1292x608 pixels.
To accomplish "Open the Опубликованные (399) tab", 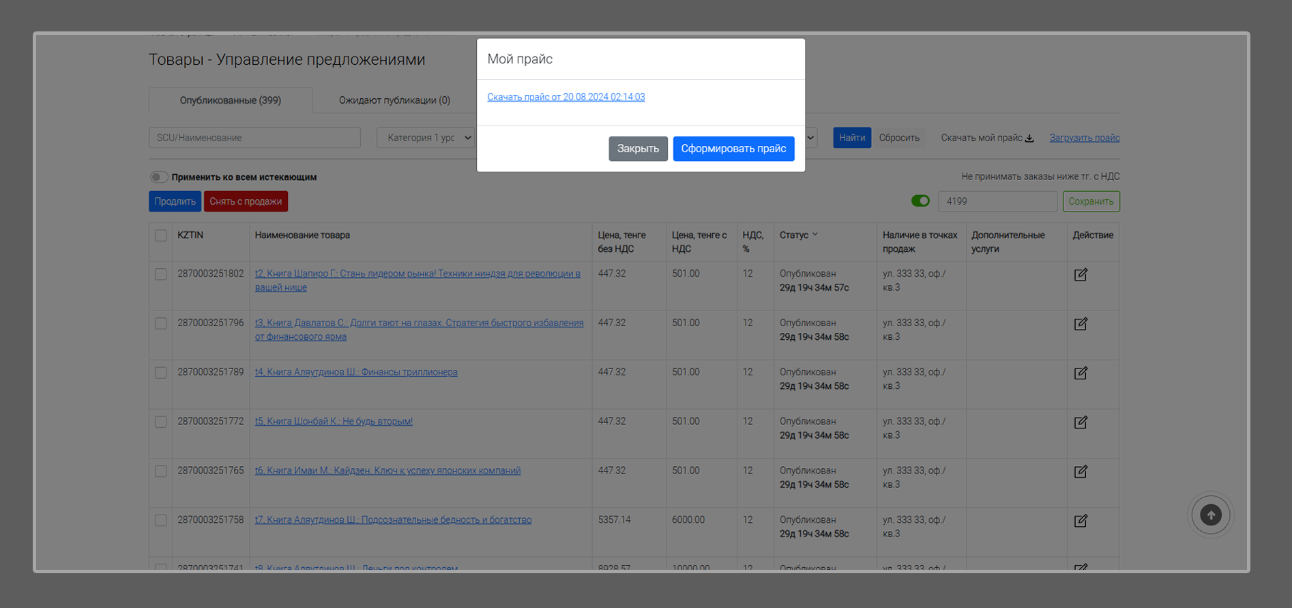I will 231,100.
